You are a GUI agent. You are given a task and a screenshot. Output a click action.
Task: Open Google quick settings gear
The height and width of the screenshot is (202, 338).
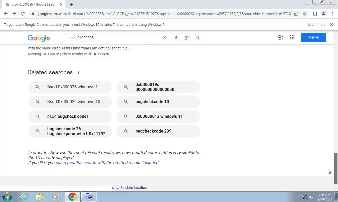[280, 37]
